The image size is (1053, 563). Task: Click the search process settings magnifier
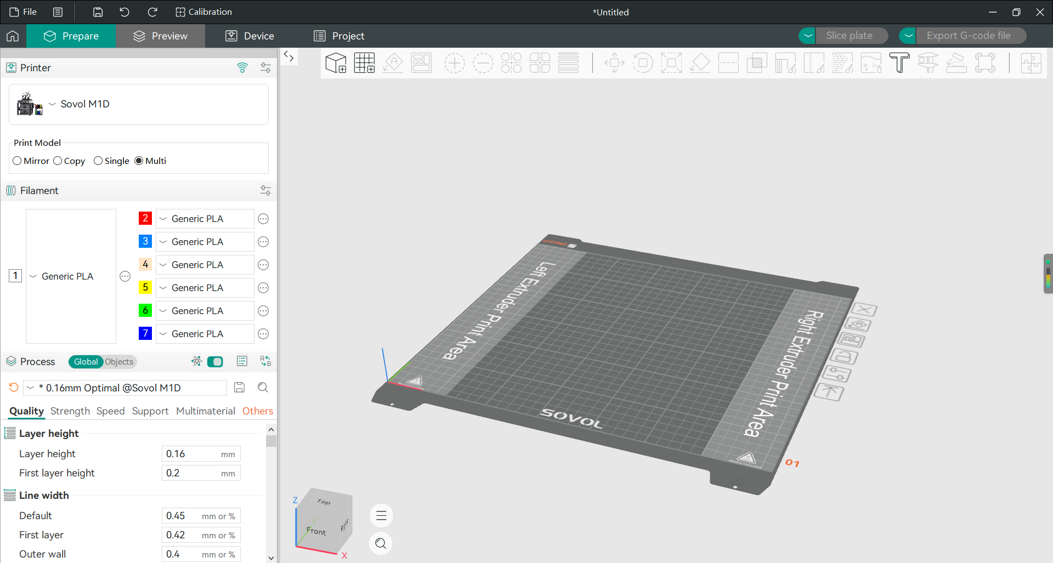click(263, 388)
